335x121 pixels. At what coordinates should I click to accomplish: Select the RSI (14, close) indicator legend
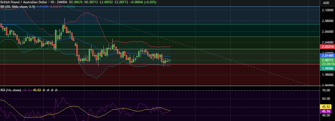tap(10, 90)
